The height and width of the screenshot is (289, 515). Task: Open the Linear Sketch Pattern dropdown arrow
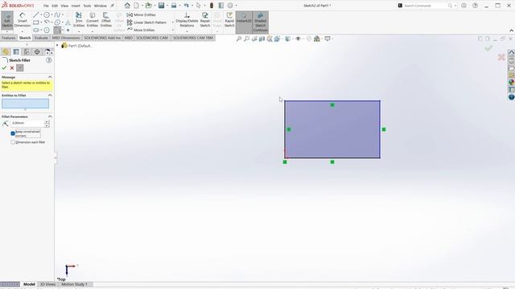point(173,22)
